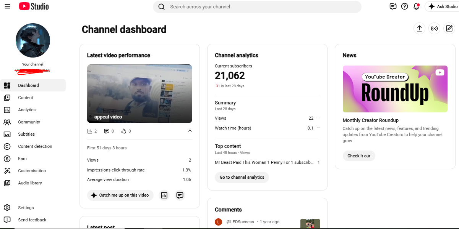Open Settings in the sidebar
This screenshot has width=459, height=229.
33,208
